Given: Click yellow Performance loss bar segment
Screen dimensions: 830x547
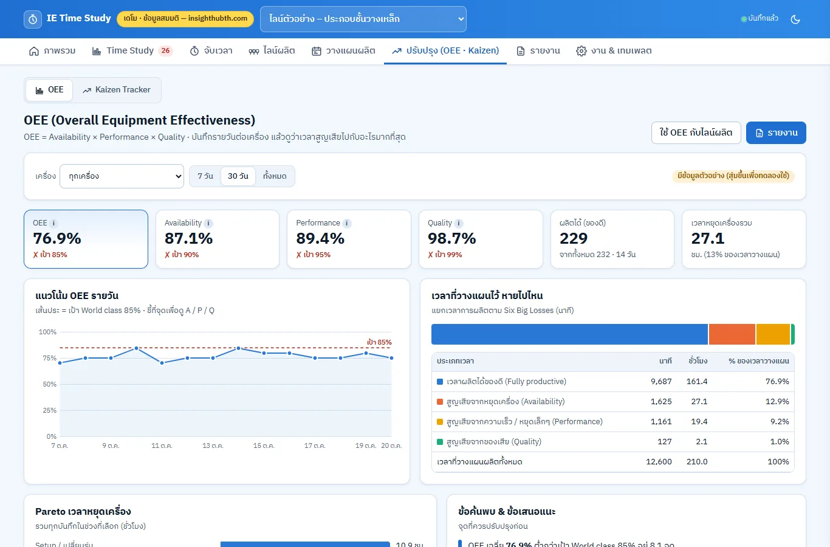Looking at the screenshot, I should coord(773,334).
